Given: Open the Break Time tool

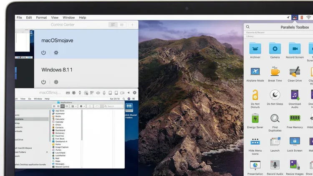Looking at the screenshot, I should (275, 72).
